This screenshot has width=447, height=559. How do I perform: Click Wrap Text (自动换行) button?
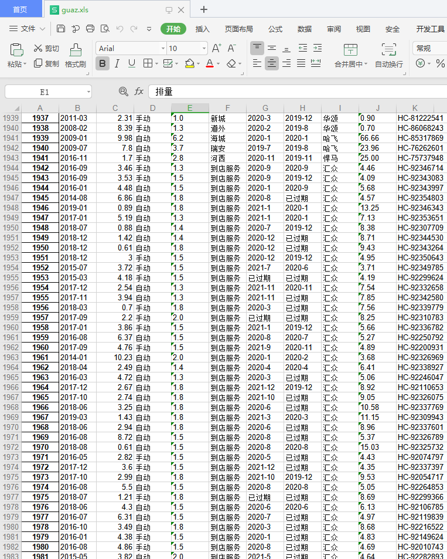coord(389,56)
